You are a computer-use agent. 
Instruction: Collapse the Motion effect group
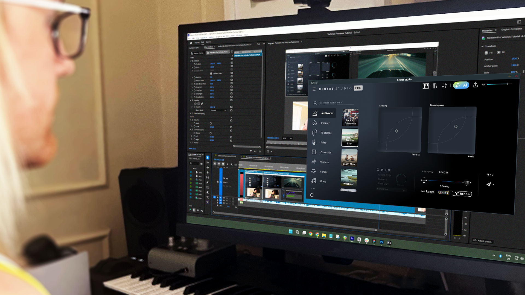191,61
